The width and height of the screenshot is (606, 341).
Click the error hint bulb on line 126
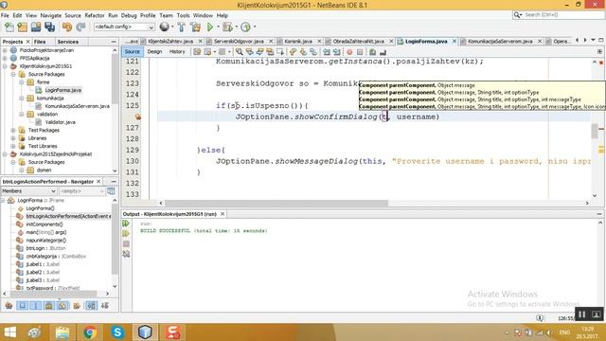point(137,117)
